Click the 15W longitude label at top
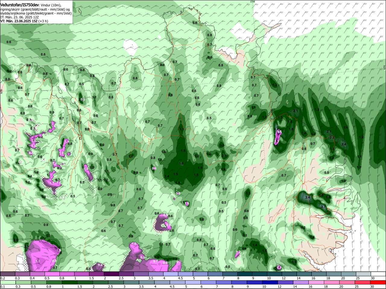Viewport: 386px width, 289px height. click(x=252, y=2)
